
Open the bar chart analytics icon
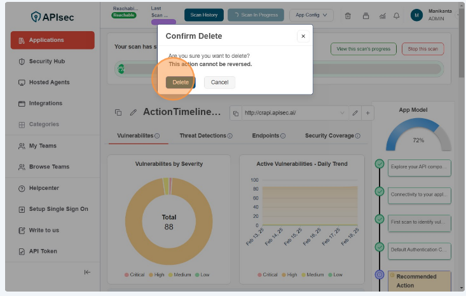click(x=381, y=15)
